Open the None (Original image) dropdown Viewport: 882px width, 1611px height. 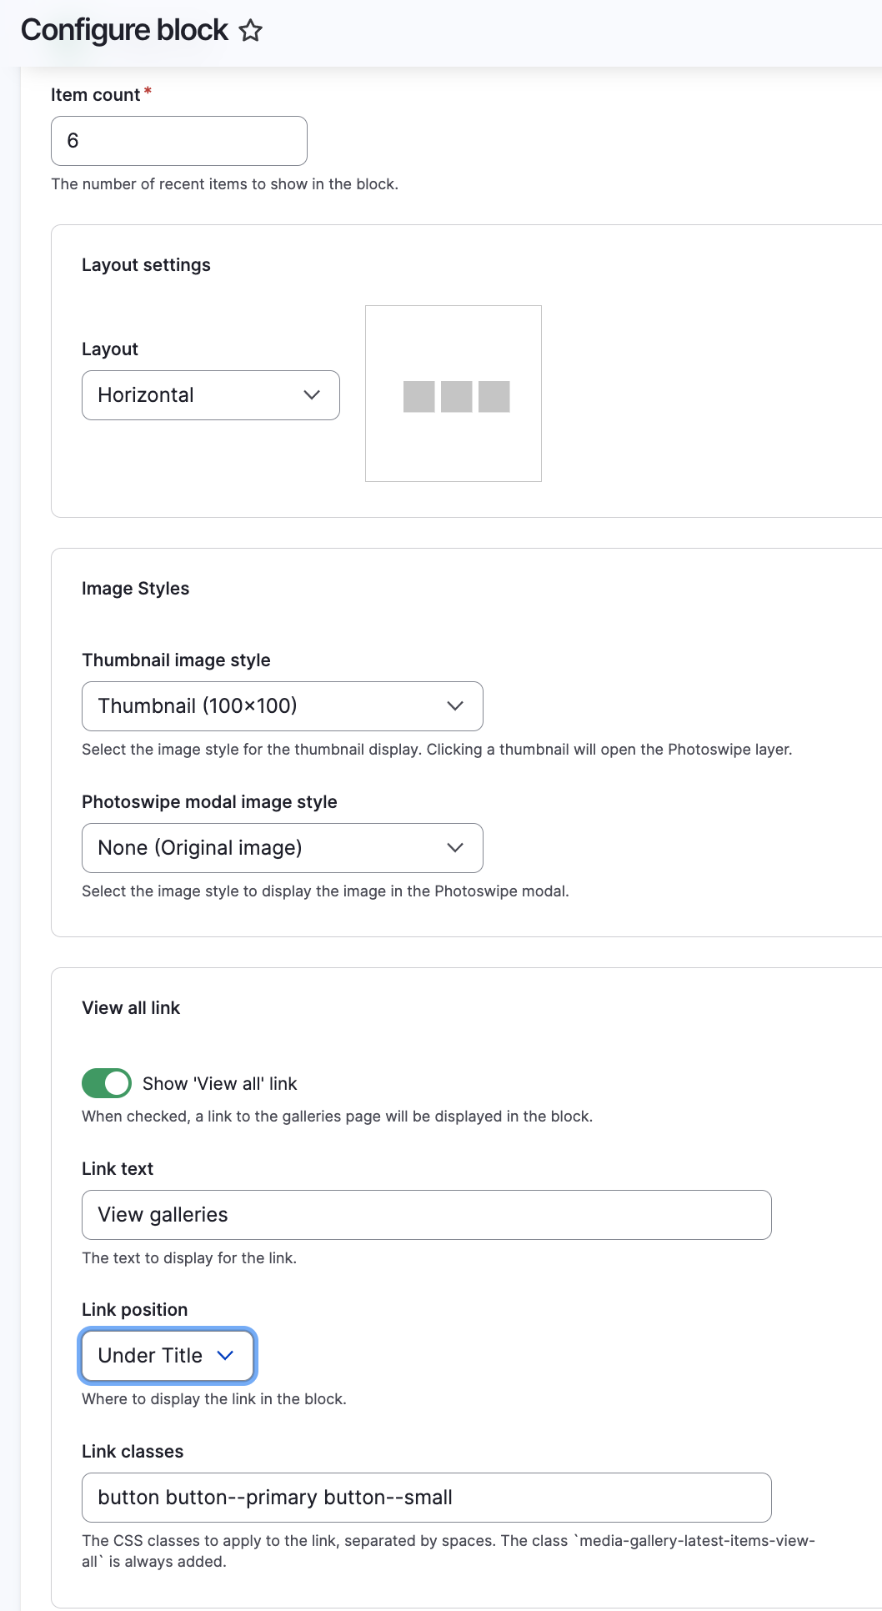281,847
